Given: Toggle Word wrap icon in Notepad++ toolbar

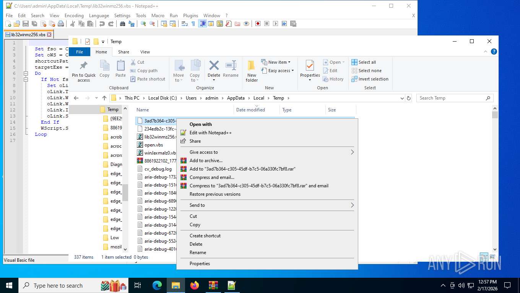Looking at the screenshot, I should click(185, 24).
